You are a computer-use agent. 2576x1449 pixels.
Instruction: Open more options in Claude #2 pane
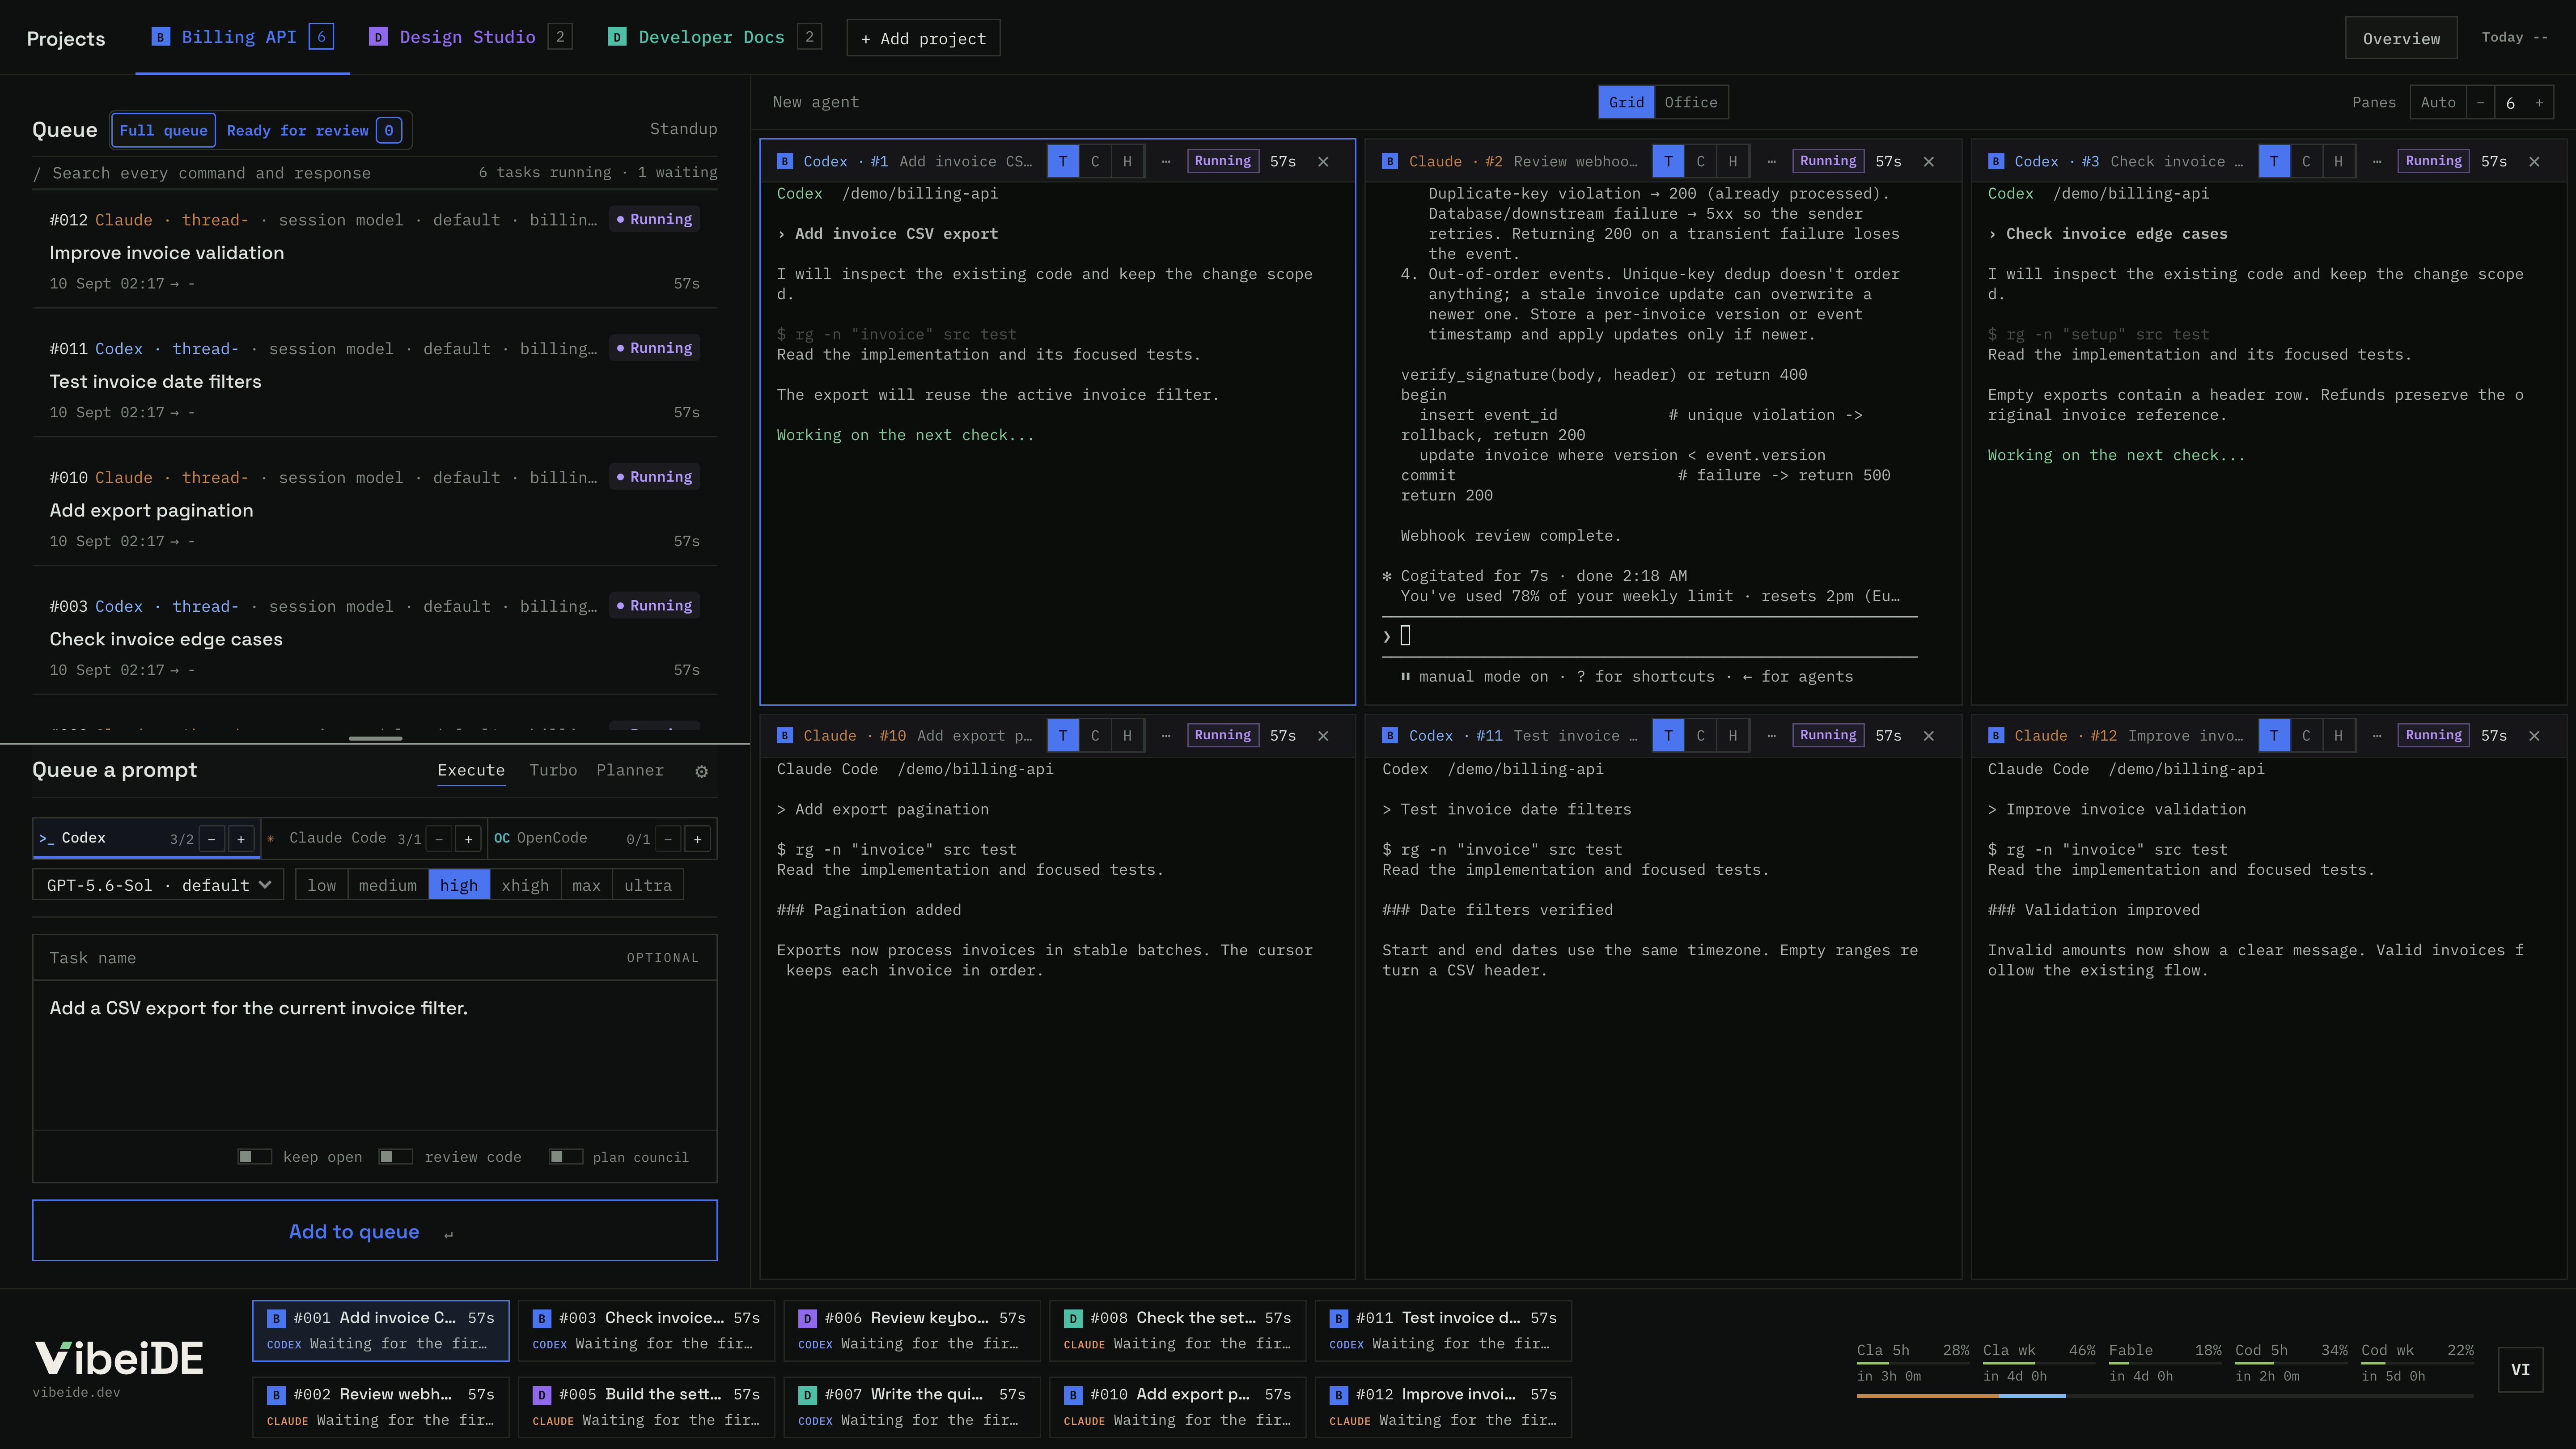(x=1771, y=161)
